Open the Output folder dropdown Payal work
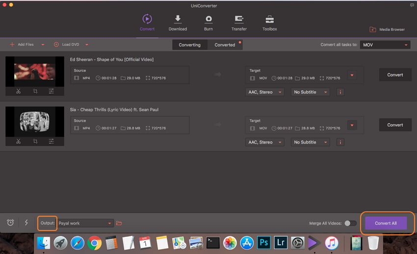Image resolution: width=417 pixels, height=254 pixels. click(85, 223)
